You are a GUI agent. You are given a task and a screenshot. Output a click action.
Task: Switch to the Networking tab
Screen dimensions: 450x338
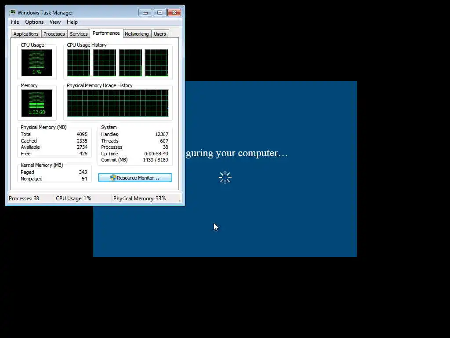(x=137, y=34)
